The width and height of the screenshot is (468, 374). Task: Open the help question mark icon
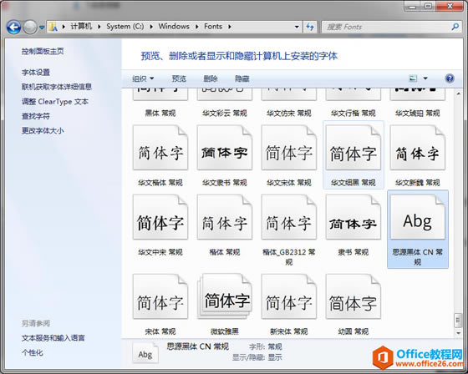tap(450, 78)
